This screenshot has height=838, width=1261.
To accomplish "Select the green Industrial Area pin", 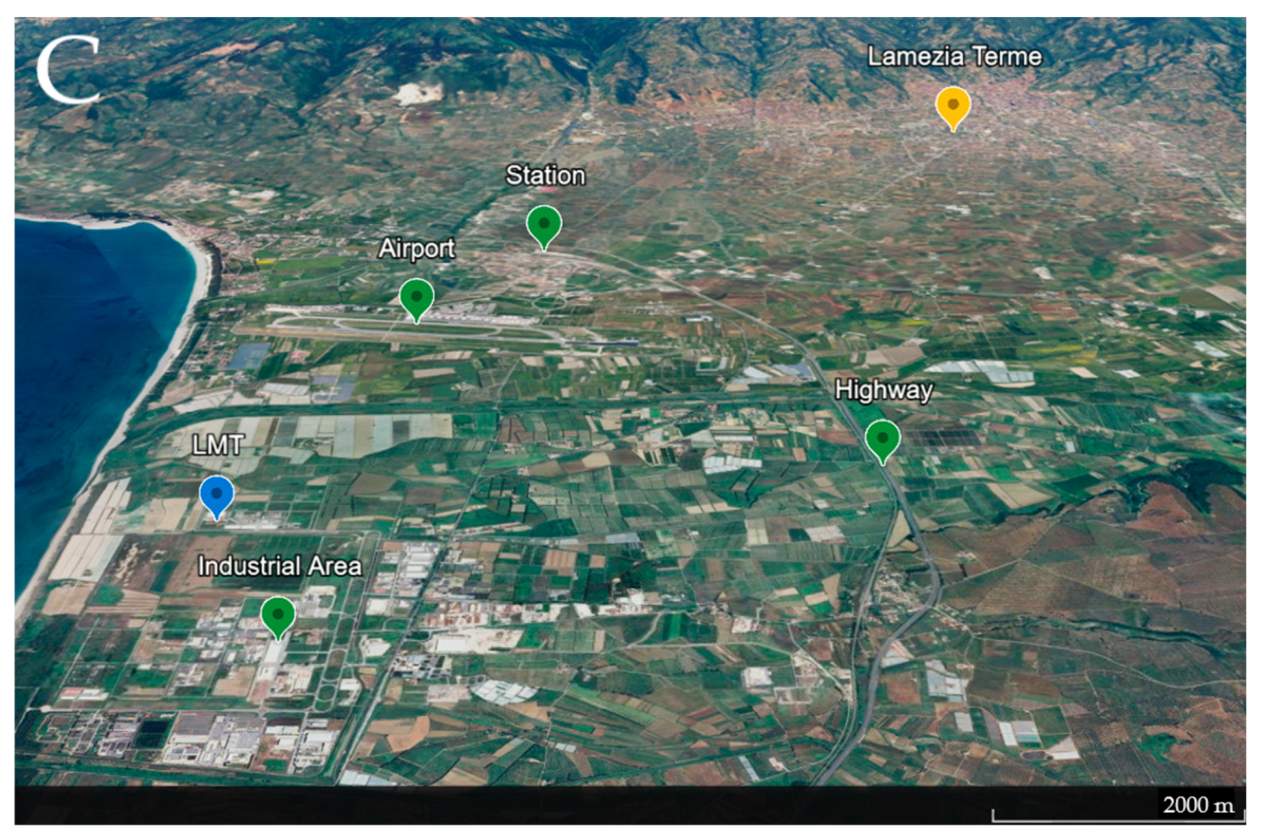I will pos(278,614).
